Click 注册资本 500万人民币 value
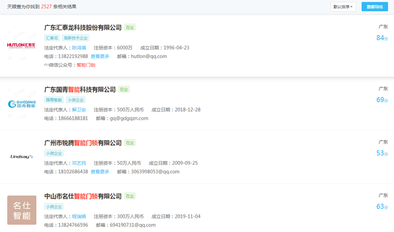394x232 pixels. pyautogui.click(x=130, y=110)
